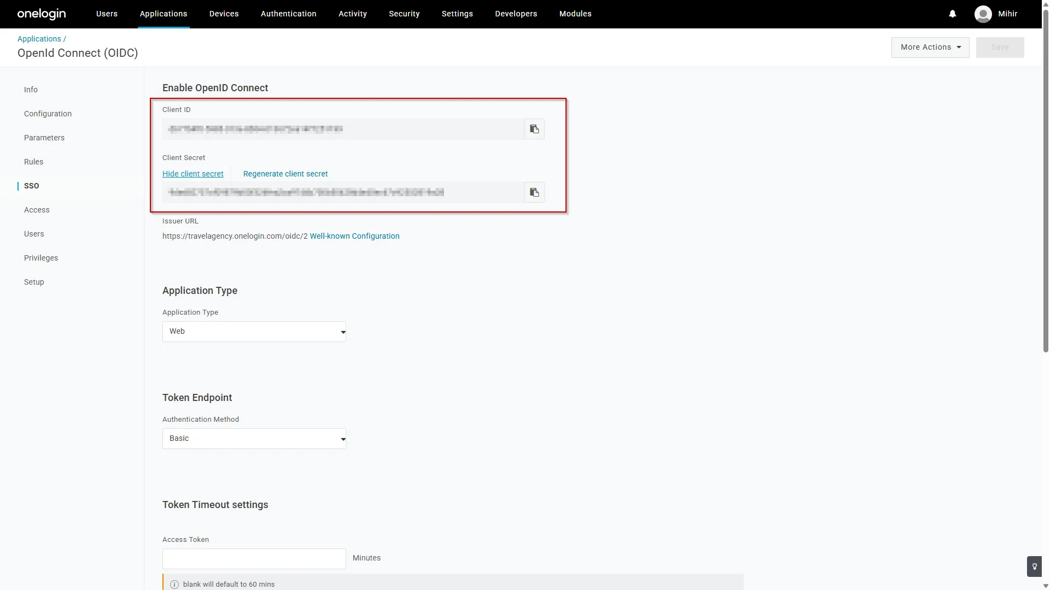
Task: Go to the Access sidebar tab
Action: click(37, 210)
